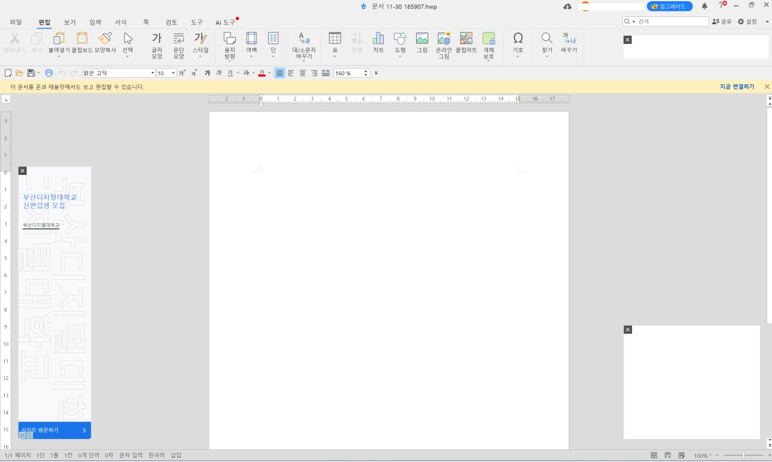Toggle italic text formatting
The image size is (772, 462).
219,73
